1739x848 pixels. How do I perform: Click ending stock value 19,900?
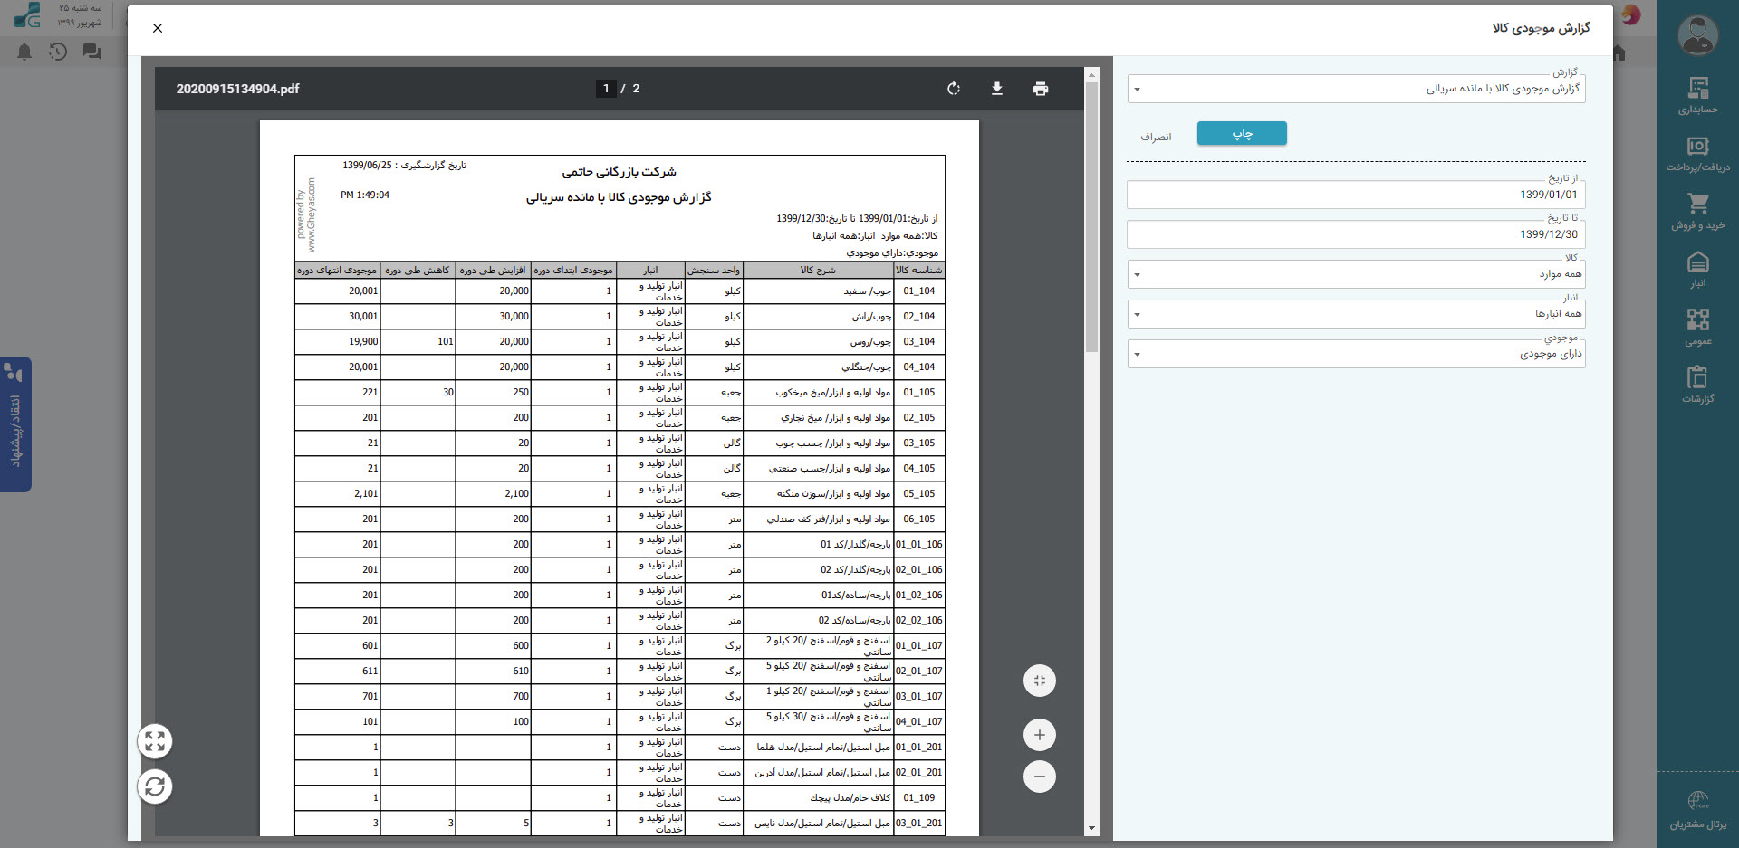click(363, 341)
